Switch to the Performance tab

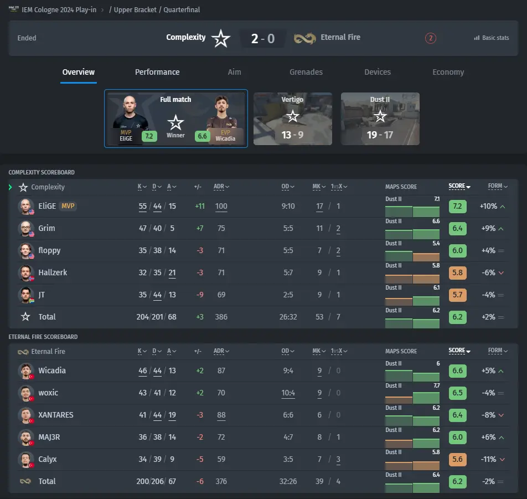click(157, 72)
